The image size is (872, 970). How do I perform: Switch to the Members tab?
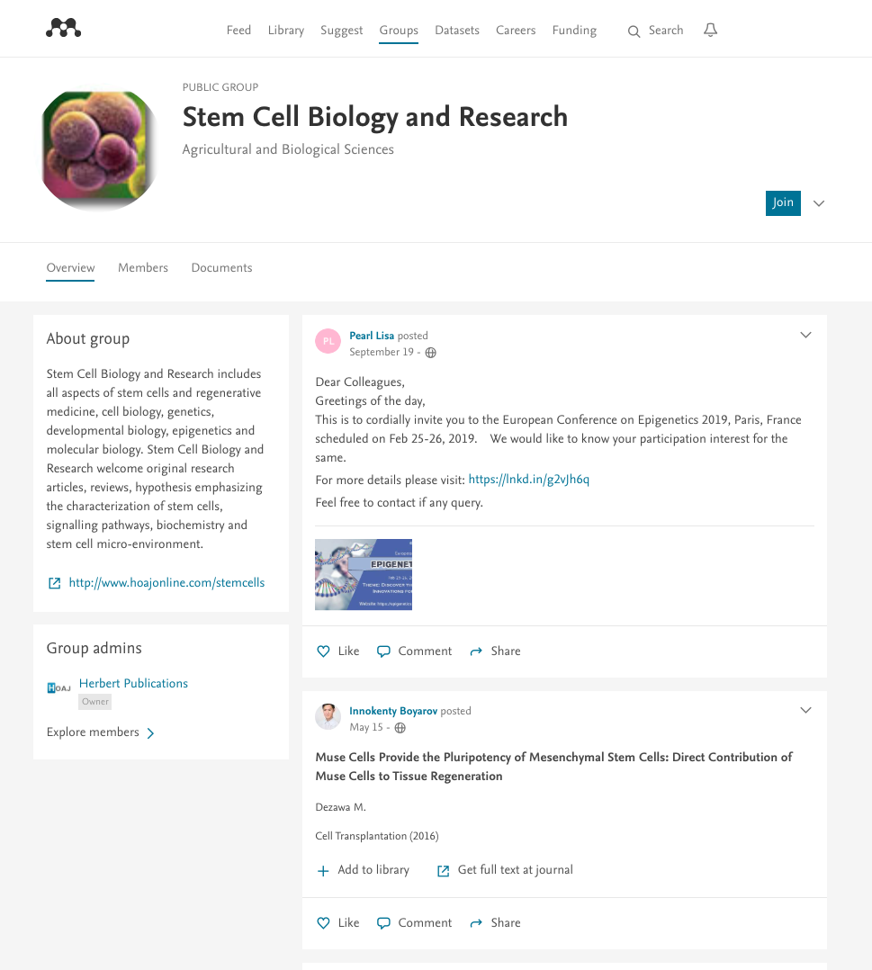(x=143, y=268)
